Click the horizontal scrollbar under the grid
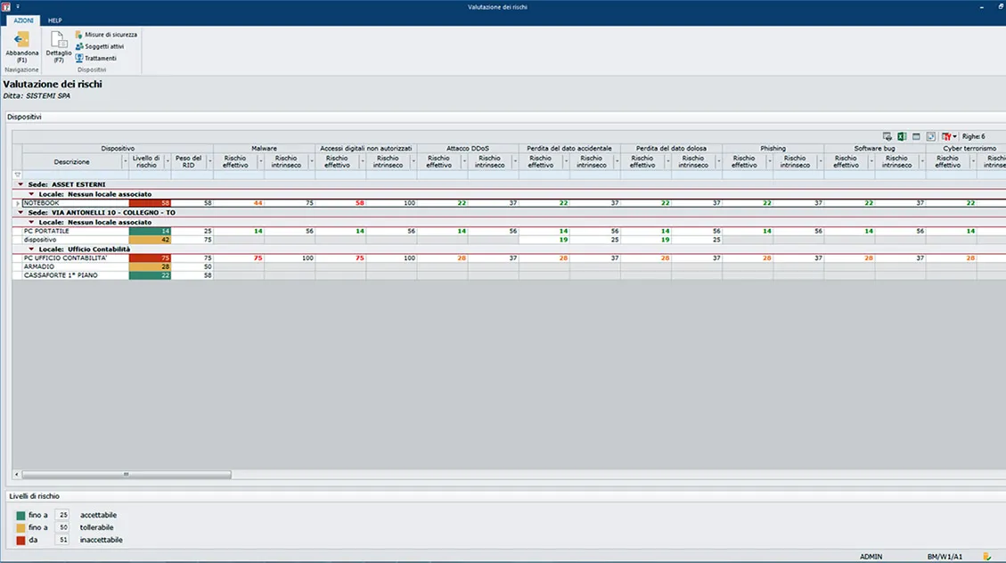The height and width of the screenshot is (563, 1006). [x=126, y=475]
